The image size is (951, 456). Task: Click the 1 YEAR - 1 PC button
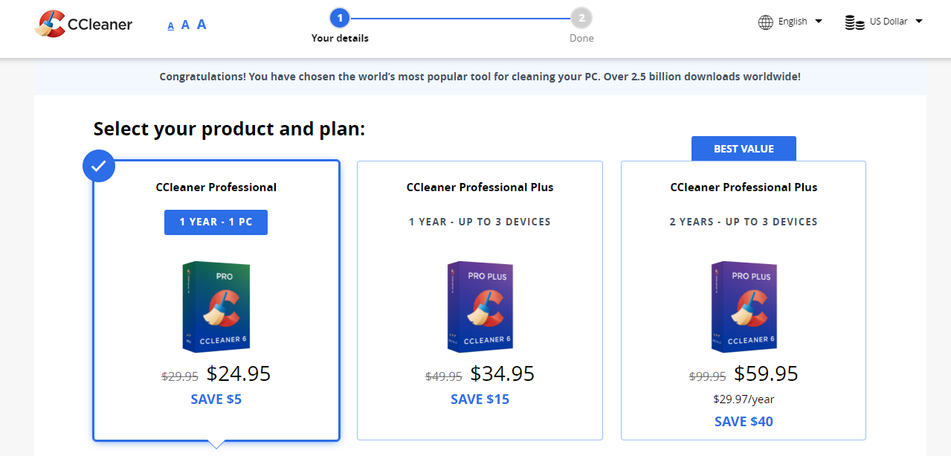(x=216, y=222)
